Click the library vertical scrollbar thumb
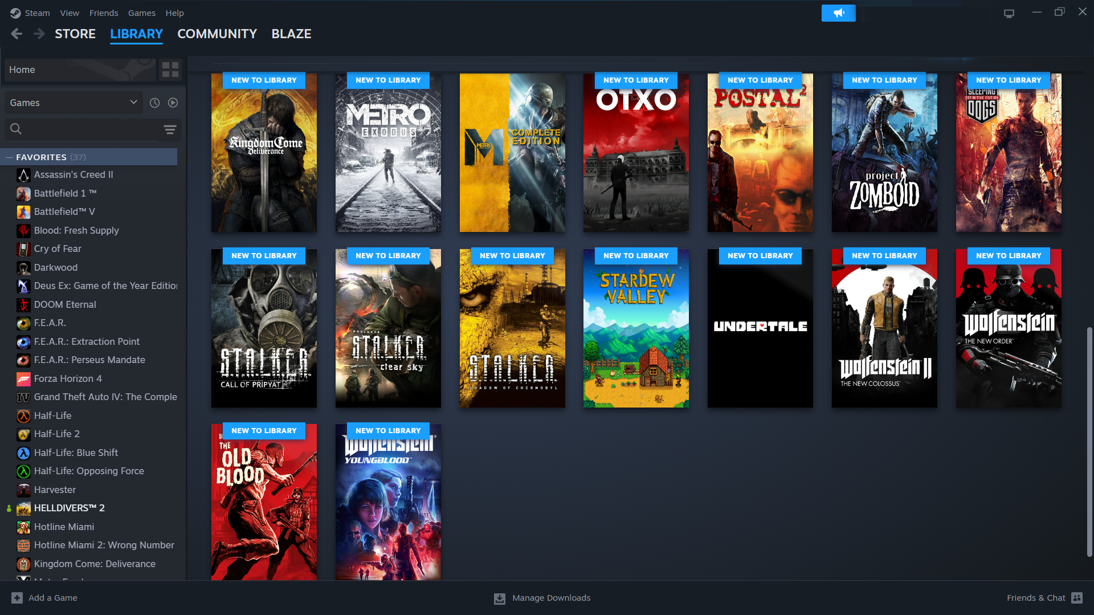The width and height of the screenshot is (1094, 615). click(1089, 442)
